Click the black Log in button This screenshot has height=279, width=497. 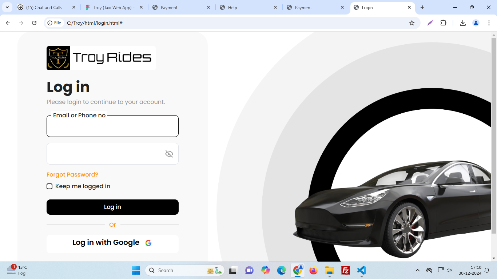tap(112, 207)
